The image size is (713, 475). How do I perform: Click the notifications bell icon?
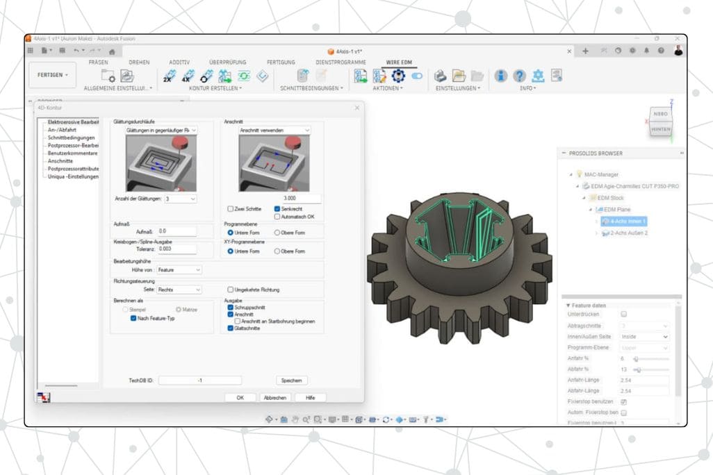[x=646, y=51]
